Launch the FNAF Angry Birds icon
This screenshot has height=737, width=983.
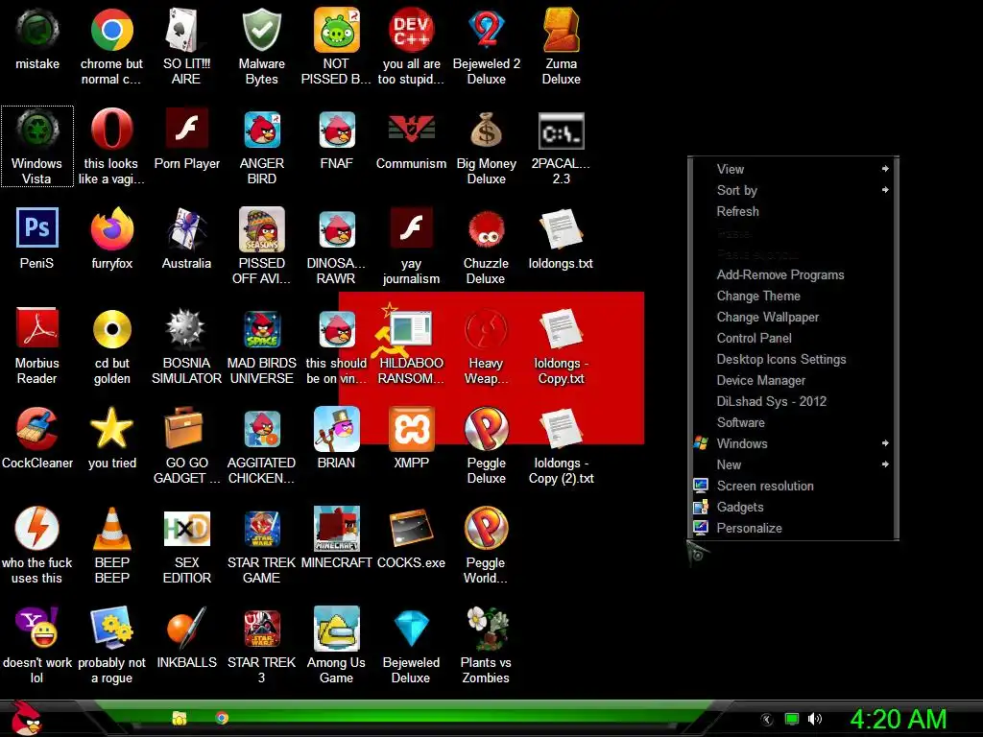(337, 130)
